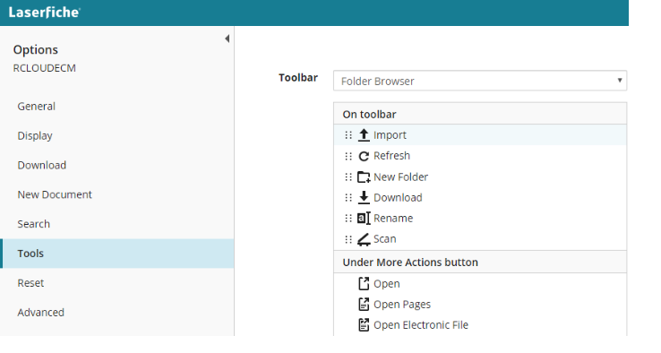The height and width of the screenshot is (353, 661).
Task: Click the Open Pages icon
Action: (364, 304)
